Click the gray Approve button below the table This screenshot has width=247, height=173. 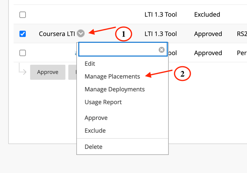point(48,72)
